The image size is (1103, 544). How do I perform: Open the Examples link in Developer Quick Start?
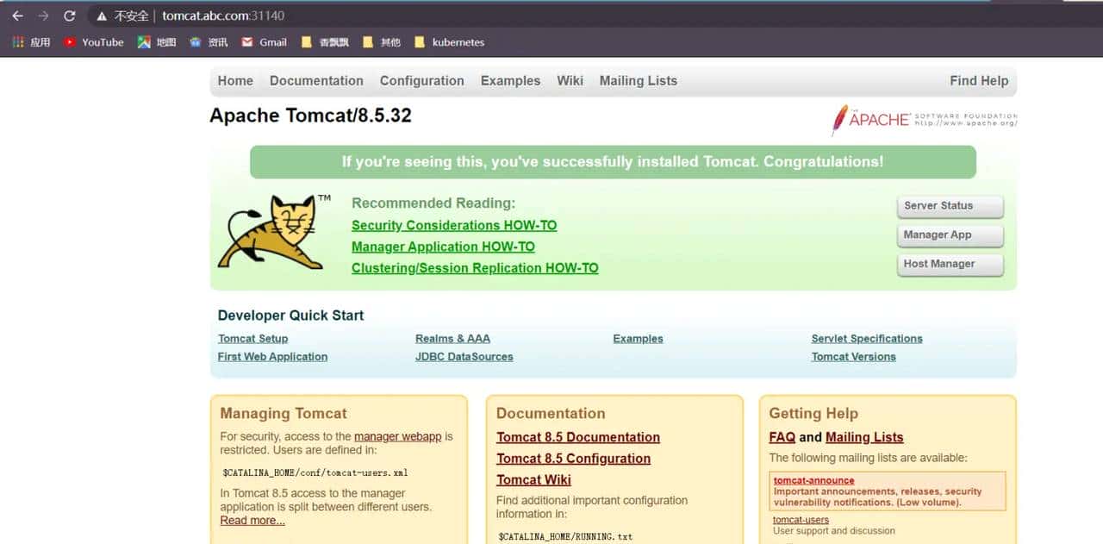click(638, 339)
